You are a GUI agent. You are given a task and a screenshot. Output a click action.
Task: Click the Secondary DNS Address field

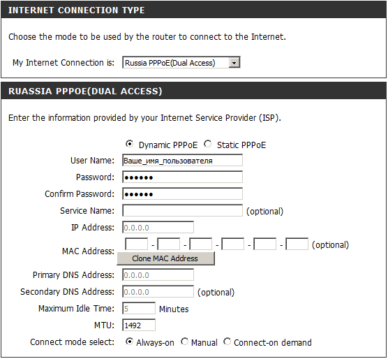pos(158,292)
